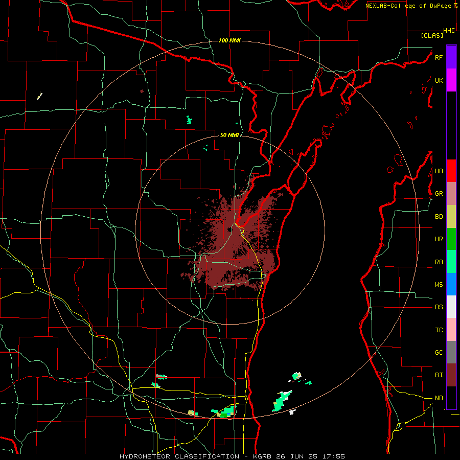The width and height of the screenshot is (460, 460).
Task: Click the [CLAS] units label
Action: click(x=432, y=36)
